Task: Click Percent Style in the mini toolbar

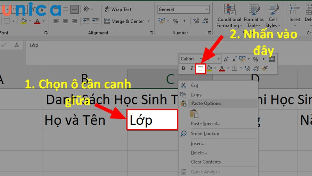Action: tap(255, 59)
